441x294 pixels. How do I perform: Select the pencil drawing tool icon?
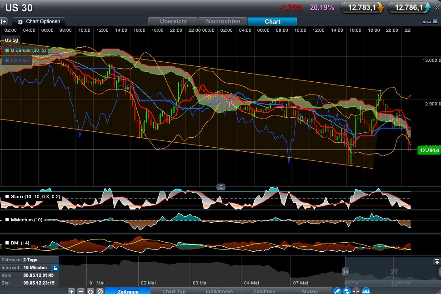(x=337, y=291)
